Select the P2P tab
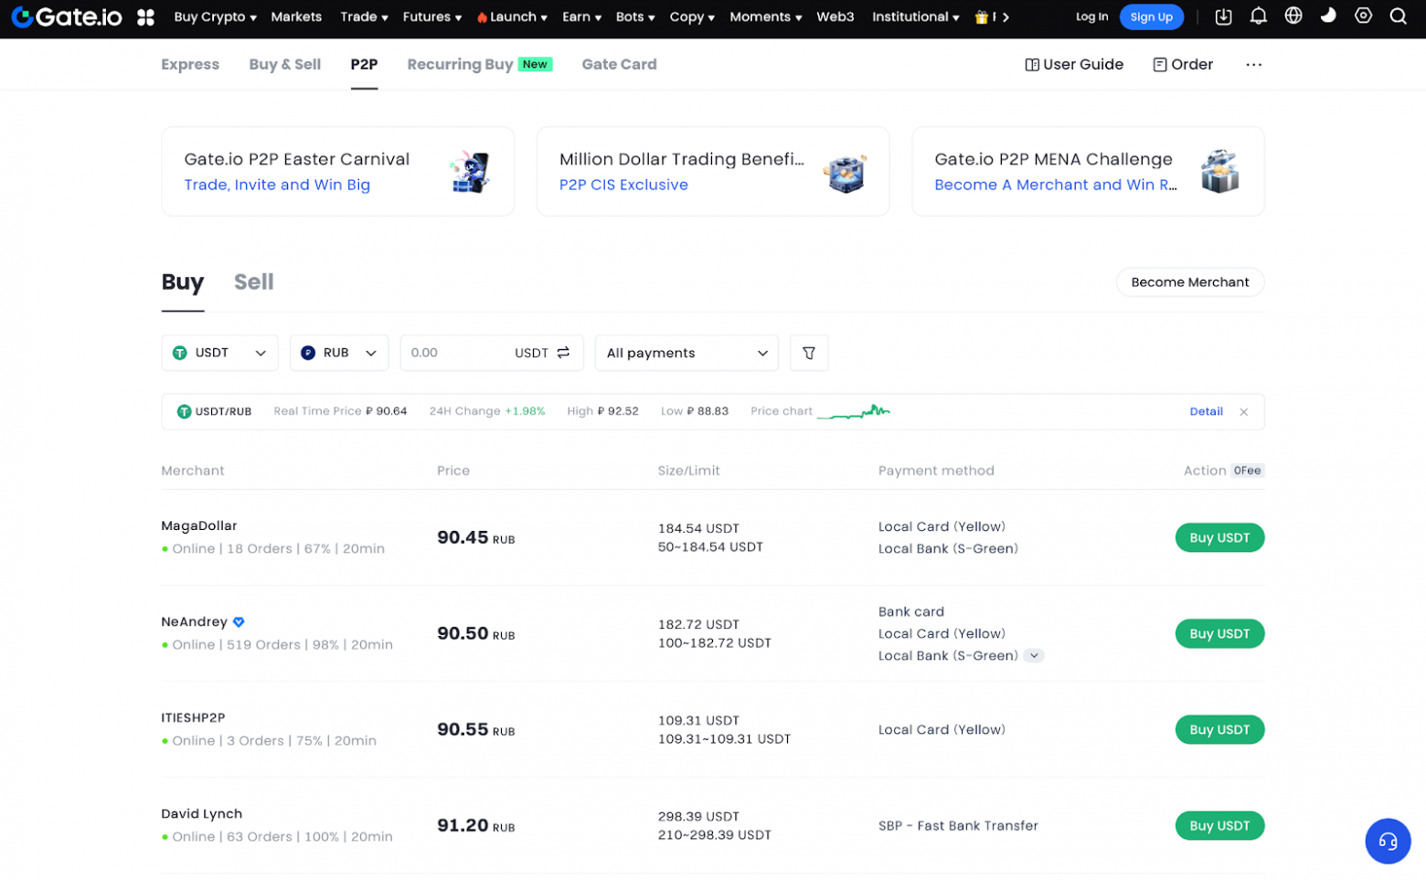1426x880 pixels. [364, 65]
